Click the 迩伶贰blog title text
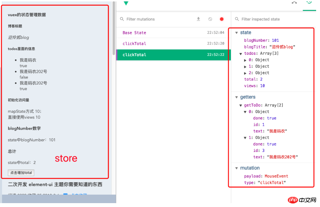This screenshot has width=320, height=207. [18, 37]
